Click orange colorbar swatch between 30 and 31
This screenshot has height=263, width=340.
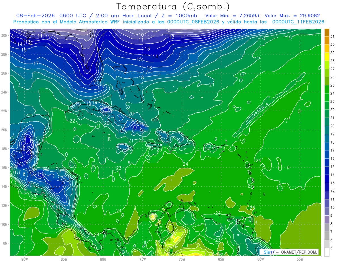point(327,40)
